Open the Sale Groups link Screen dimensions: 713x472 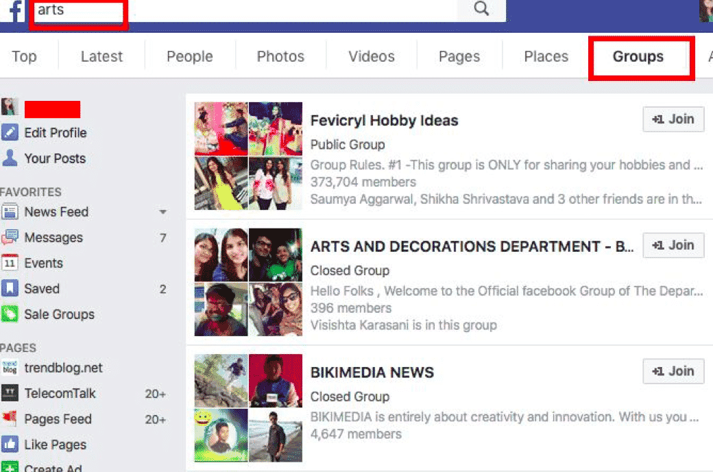60,314
